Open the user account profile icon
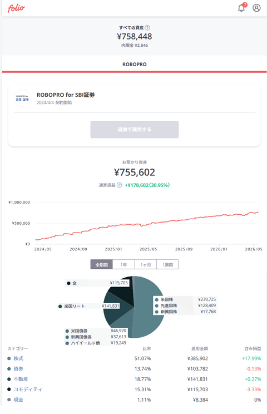Screen dimensions: 267x414 (x=256, y=8)
